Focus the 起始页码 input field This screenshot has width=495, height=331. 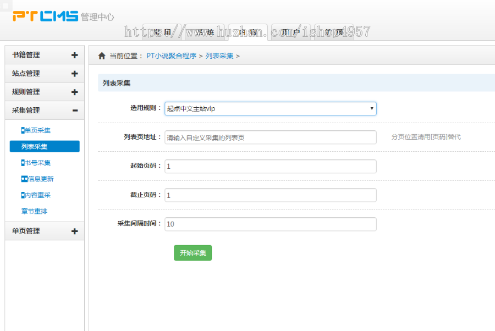coord(271,166)
